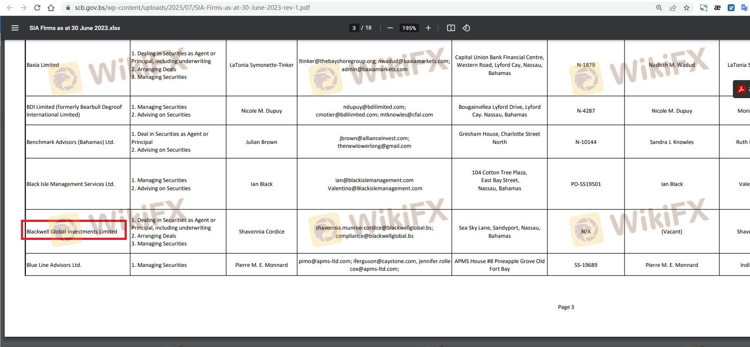Click the 'admin@baxiamarkets.com' email text
Viewport: 750px width, 347px height.
(x=374, y=69)
